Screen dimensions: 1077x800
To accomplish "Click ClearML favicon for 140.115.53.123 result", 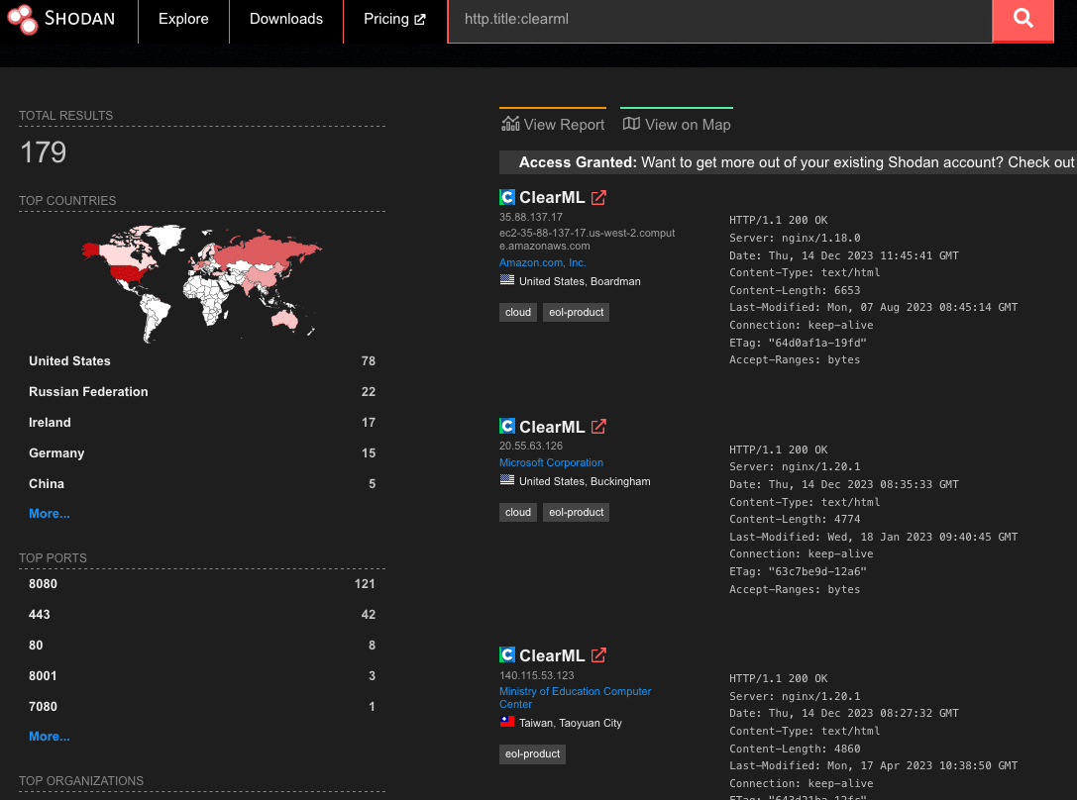I will pyautogui.click(x=507, y=654).
